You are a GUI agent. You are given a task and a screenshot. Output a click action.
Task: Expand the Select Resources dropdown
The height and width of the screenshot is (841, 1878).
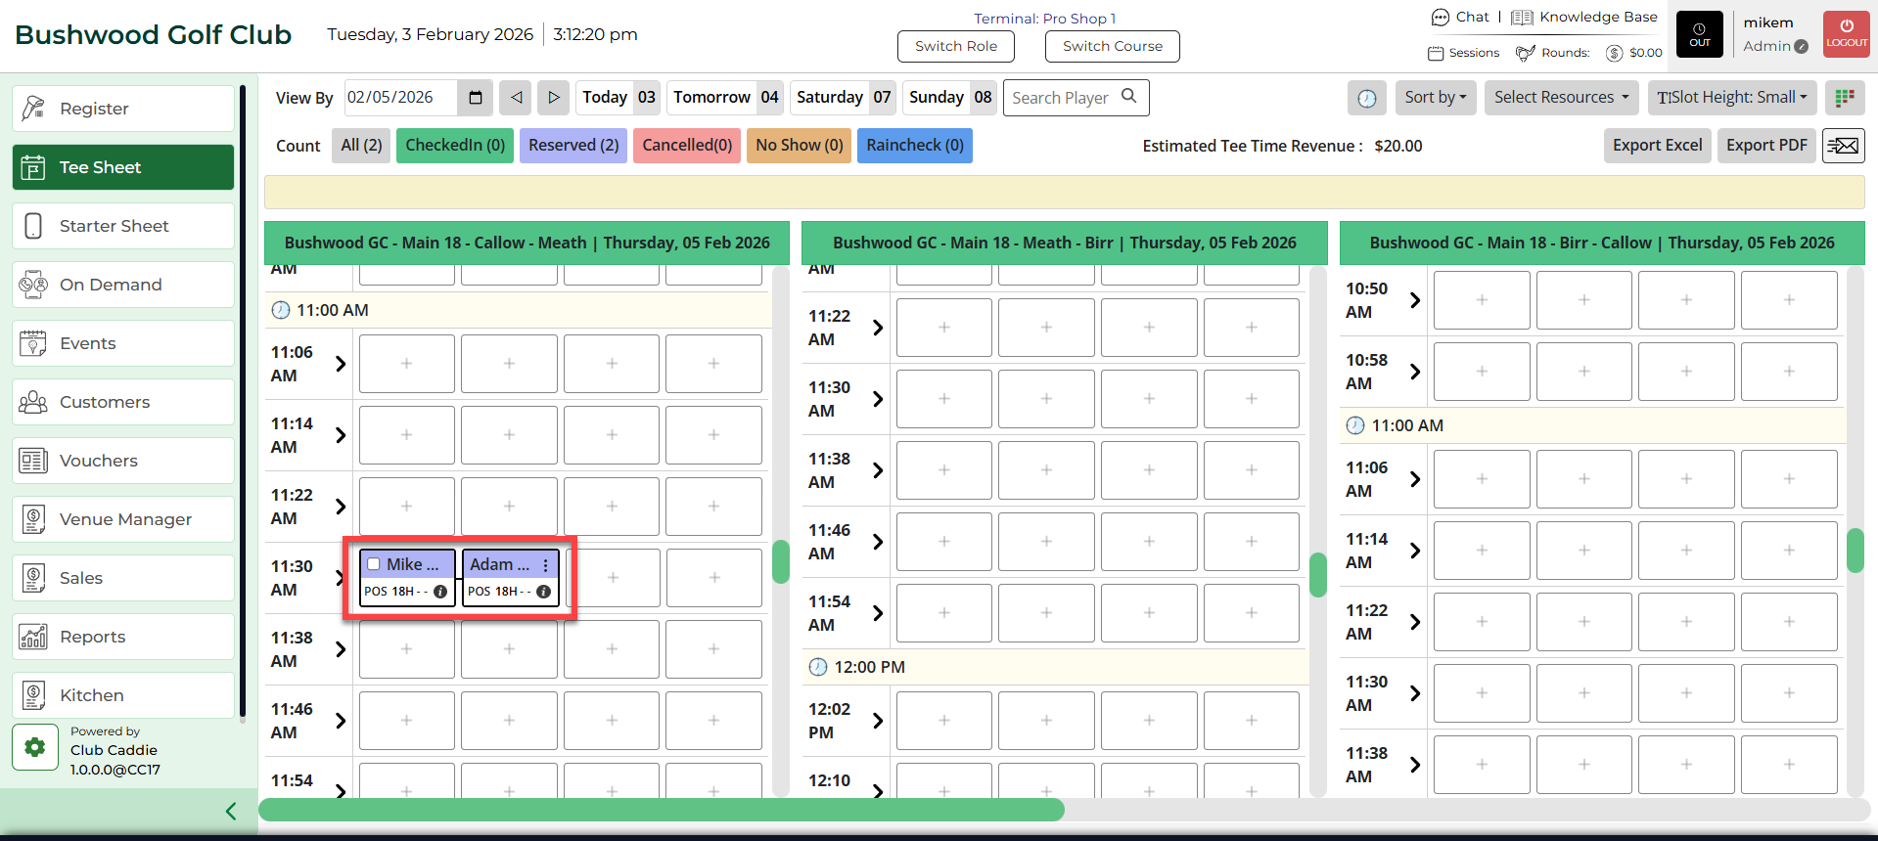pos(1561,98)
